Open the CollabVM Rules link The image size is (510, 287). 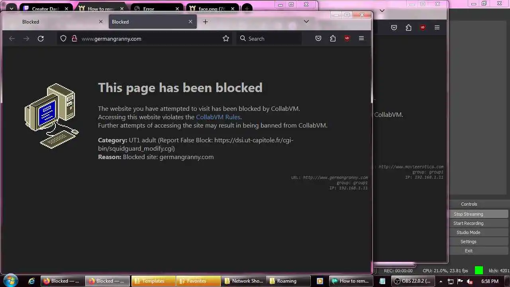218,117
